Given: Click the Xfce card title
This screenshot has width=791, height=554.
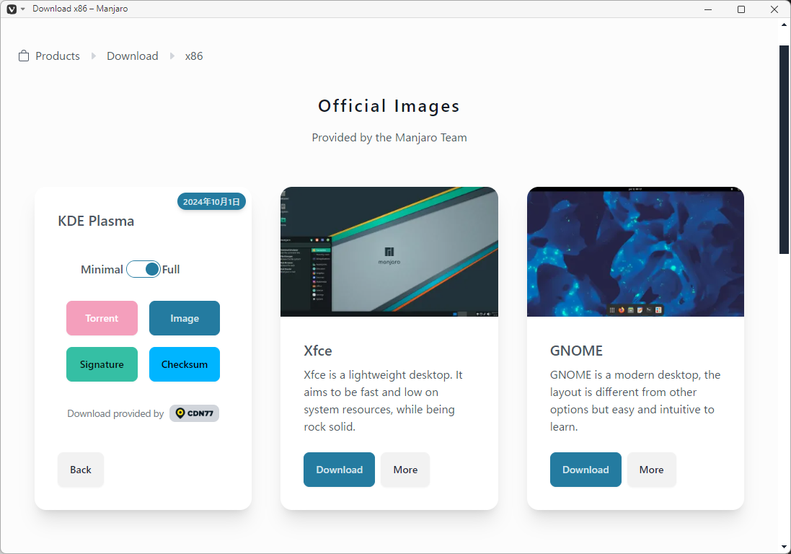Looking at the screenshot, I should pyautogui.click(x=318, y=351).
